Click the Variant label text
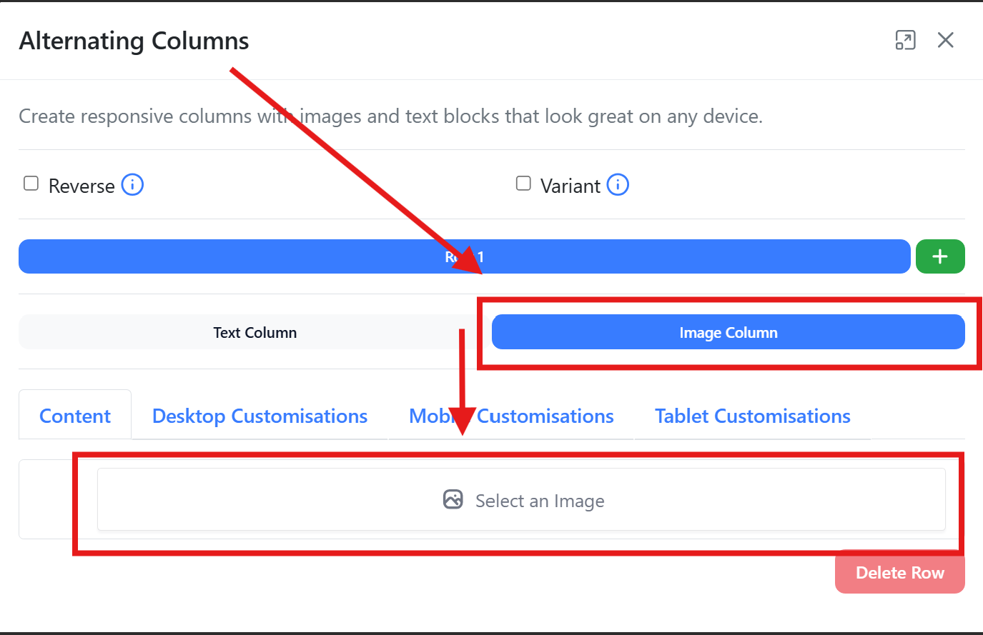This screenshot has width=983, height=635. 570,186
